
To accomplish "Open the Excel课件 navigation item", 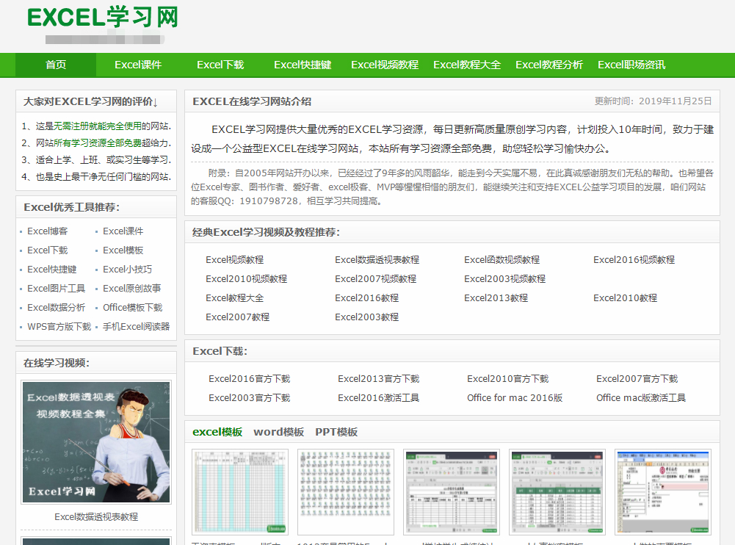I will click(x=138, y=65).
